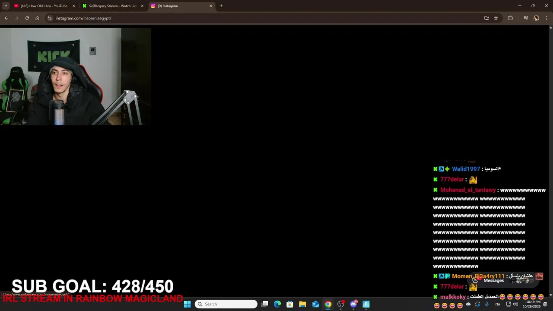Screen dimensions: 553x311
Task: Go forward in browser history
Action: [x=16, y=18]
